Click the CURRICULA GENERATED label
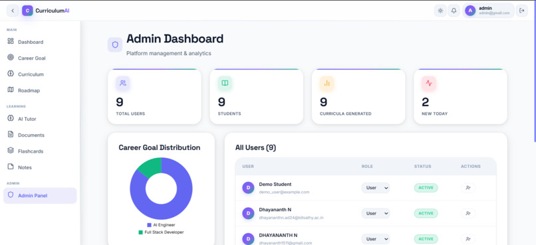Screen dimensions: 536x245 click(346, 114)
